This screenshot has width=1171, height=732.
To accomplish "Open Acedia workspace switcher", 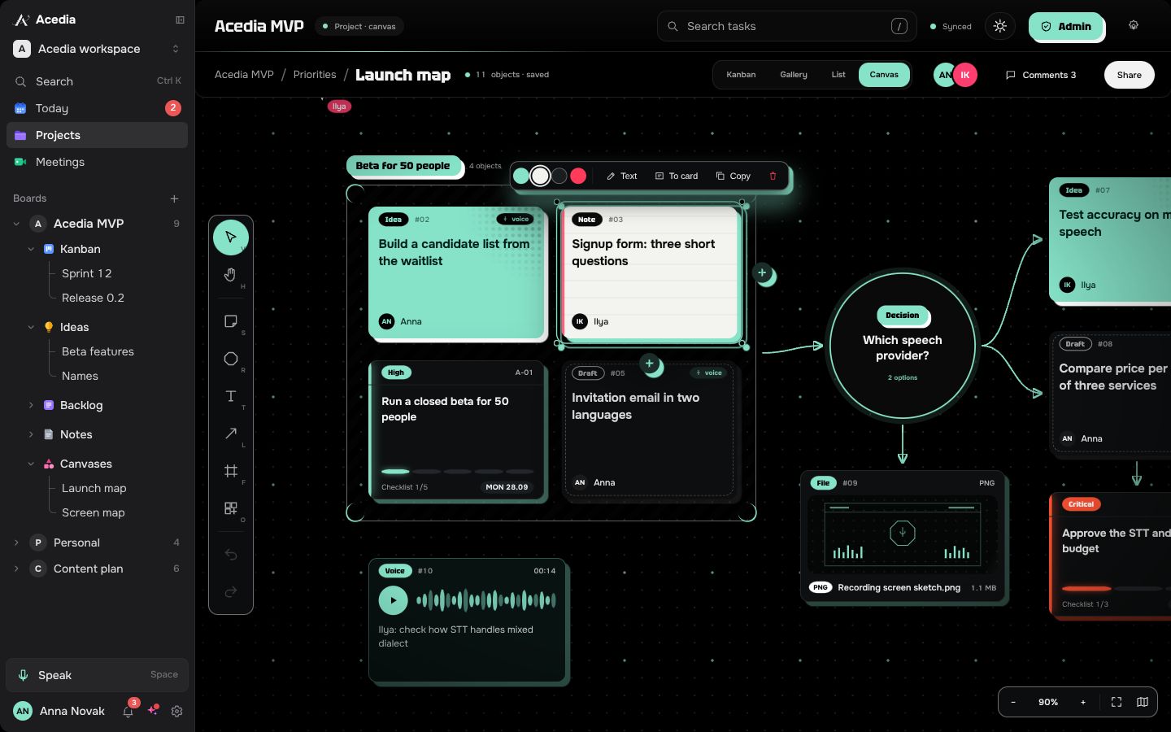I will [x=98, y=49].
